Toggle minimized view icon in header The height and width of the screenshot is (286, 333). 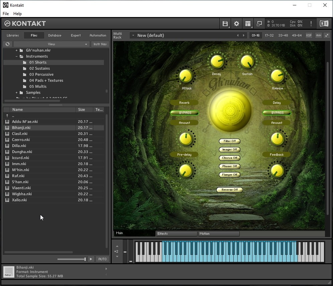pos(259,24)
